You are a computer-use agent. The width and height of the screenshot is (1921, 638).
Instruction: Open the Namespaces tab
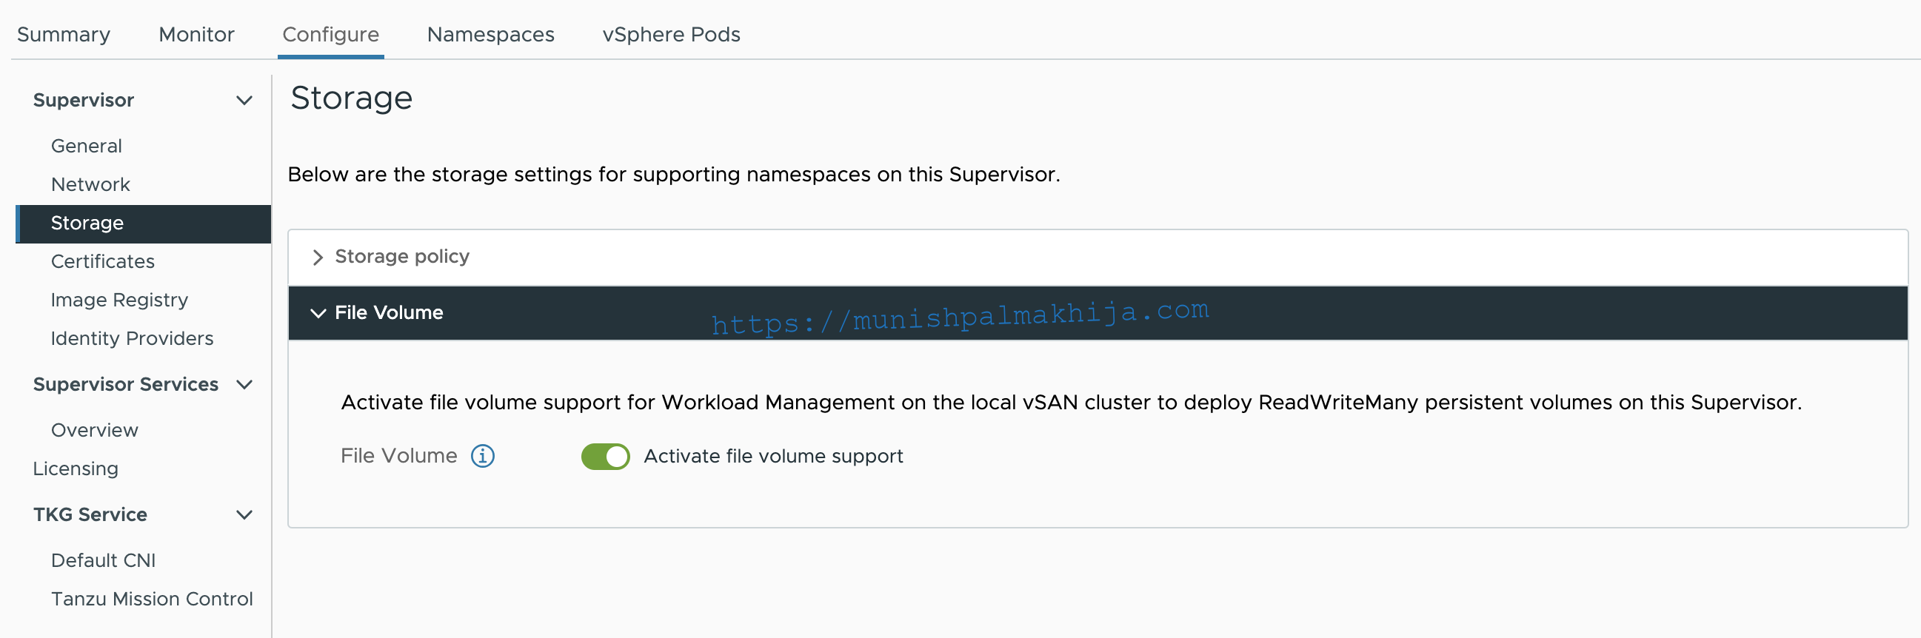pyautogui.click(x=491, y=34)
